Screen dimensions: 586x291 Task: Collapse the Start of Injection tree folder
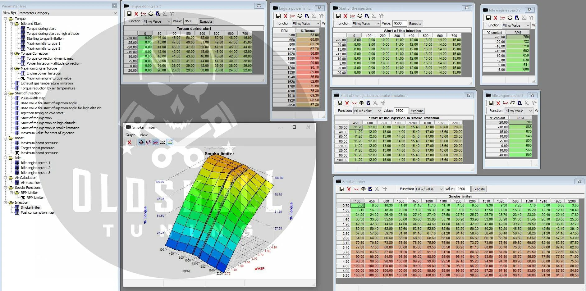point(6,93)
